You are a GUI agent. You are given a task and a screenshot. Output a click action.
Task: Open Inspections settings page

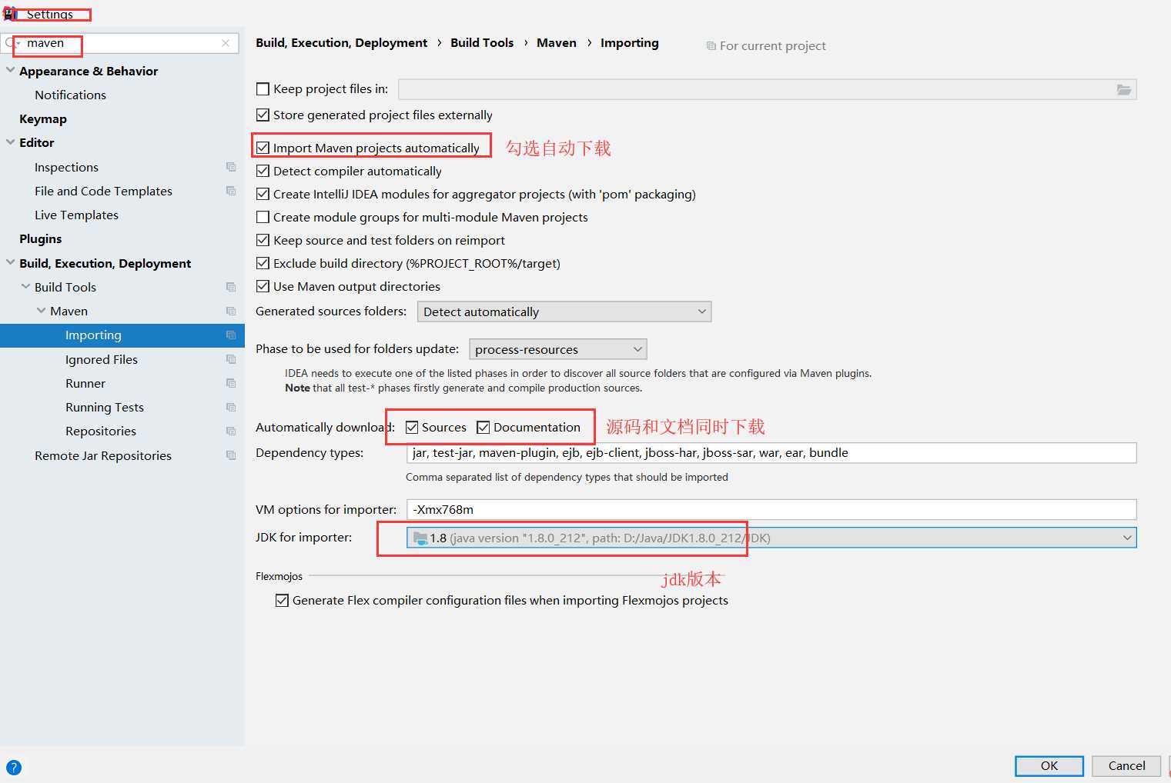(x=66, y=167)
